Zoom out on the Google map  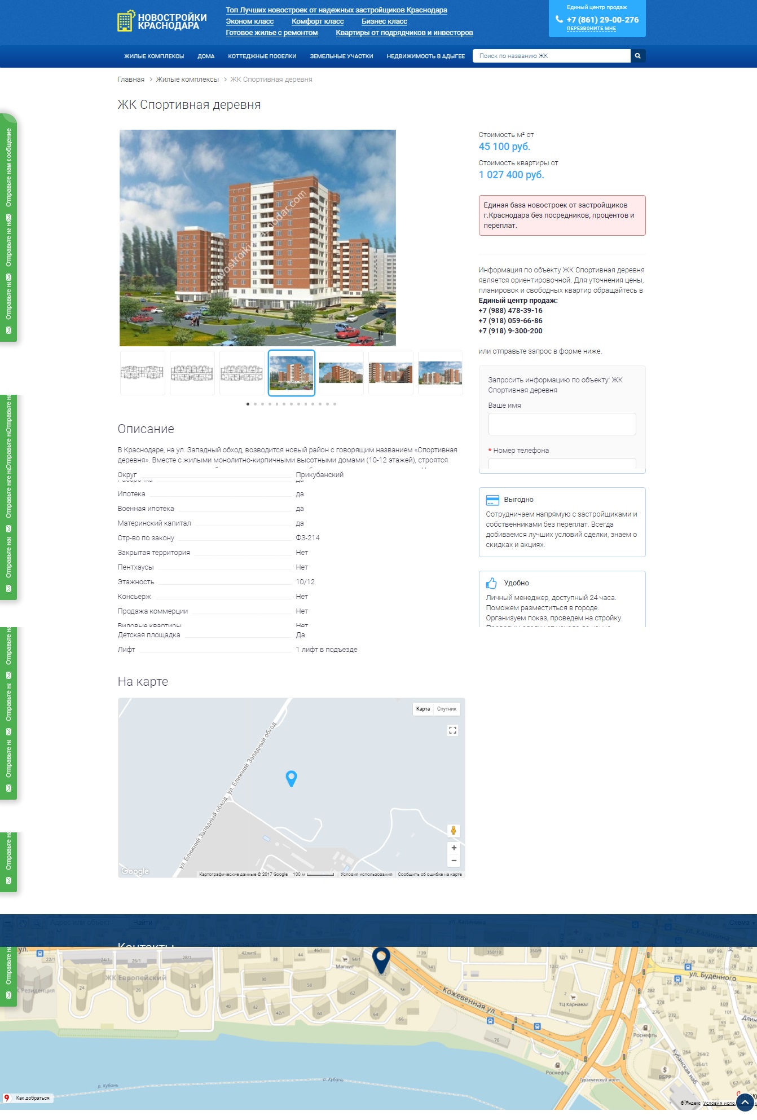(x=454, y=861)
